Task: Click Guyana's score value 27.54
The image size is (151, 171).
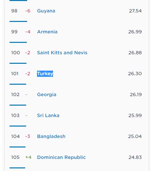Action: [135, 11]
